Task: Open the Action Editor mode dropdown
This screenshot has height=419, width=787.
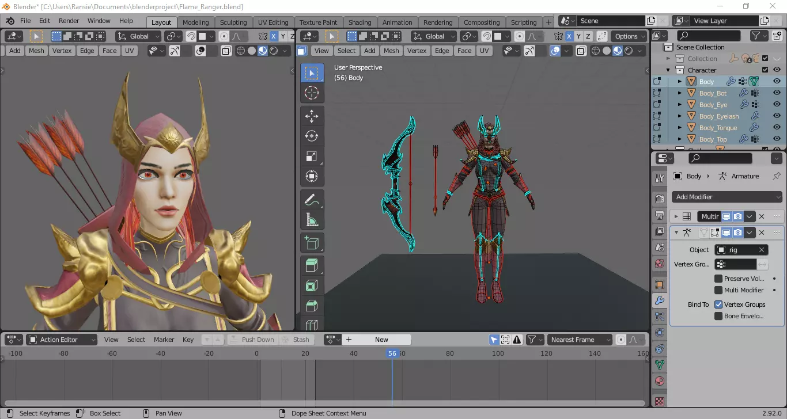Action: click(62, 340)
